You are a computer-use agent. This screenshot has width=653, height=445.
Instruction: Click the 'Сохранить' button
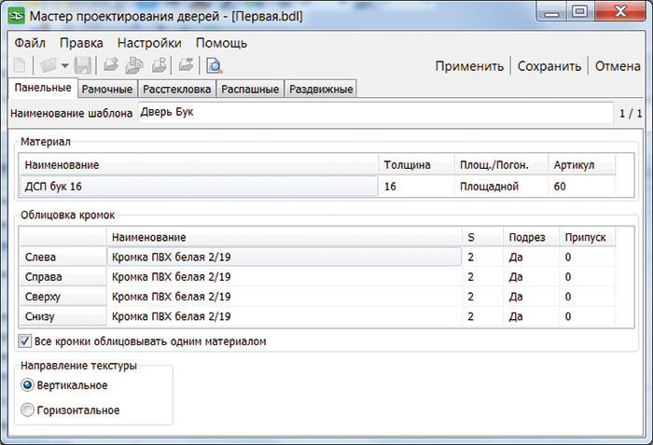point(549,66)
